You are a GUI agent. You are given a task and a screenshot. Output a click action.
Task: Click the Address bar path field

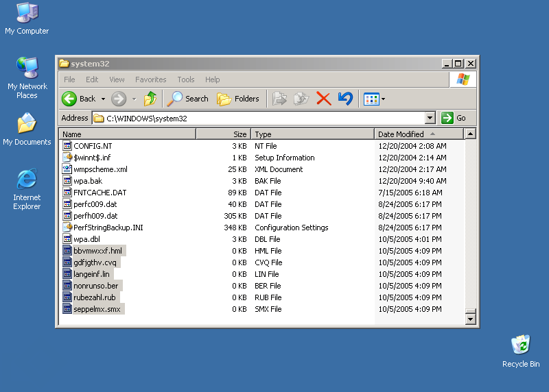coord(259,118)
